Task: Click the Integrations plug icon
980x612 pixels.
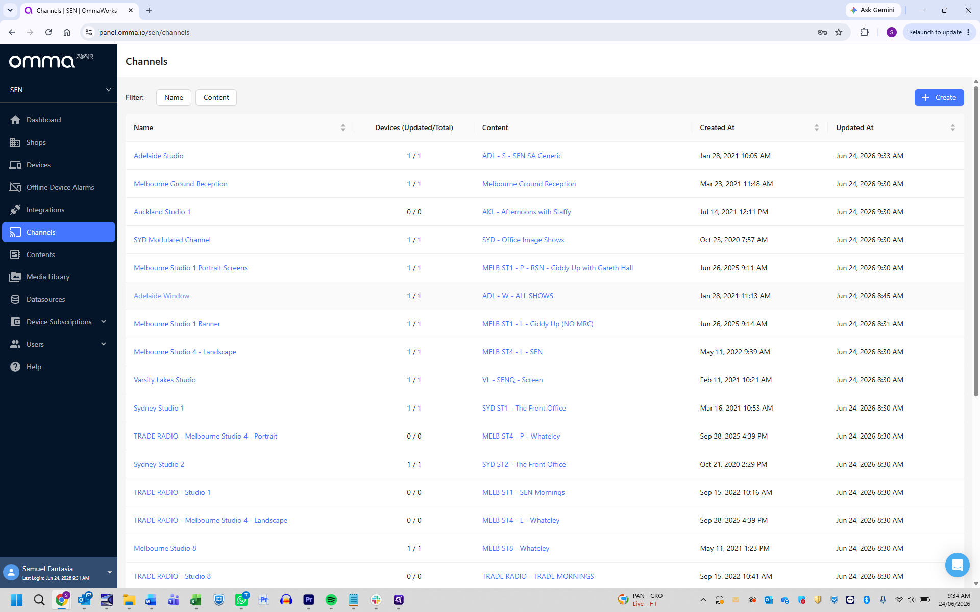Action: [x=15, y=210]
